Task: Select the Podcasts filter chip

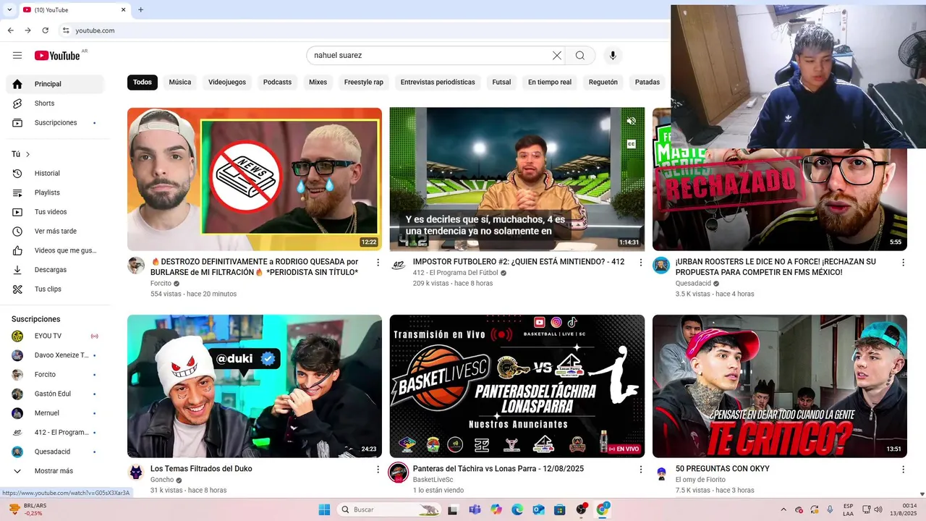Action: tap(277, 82)
